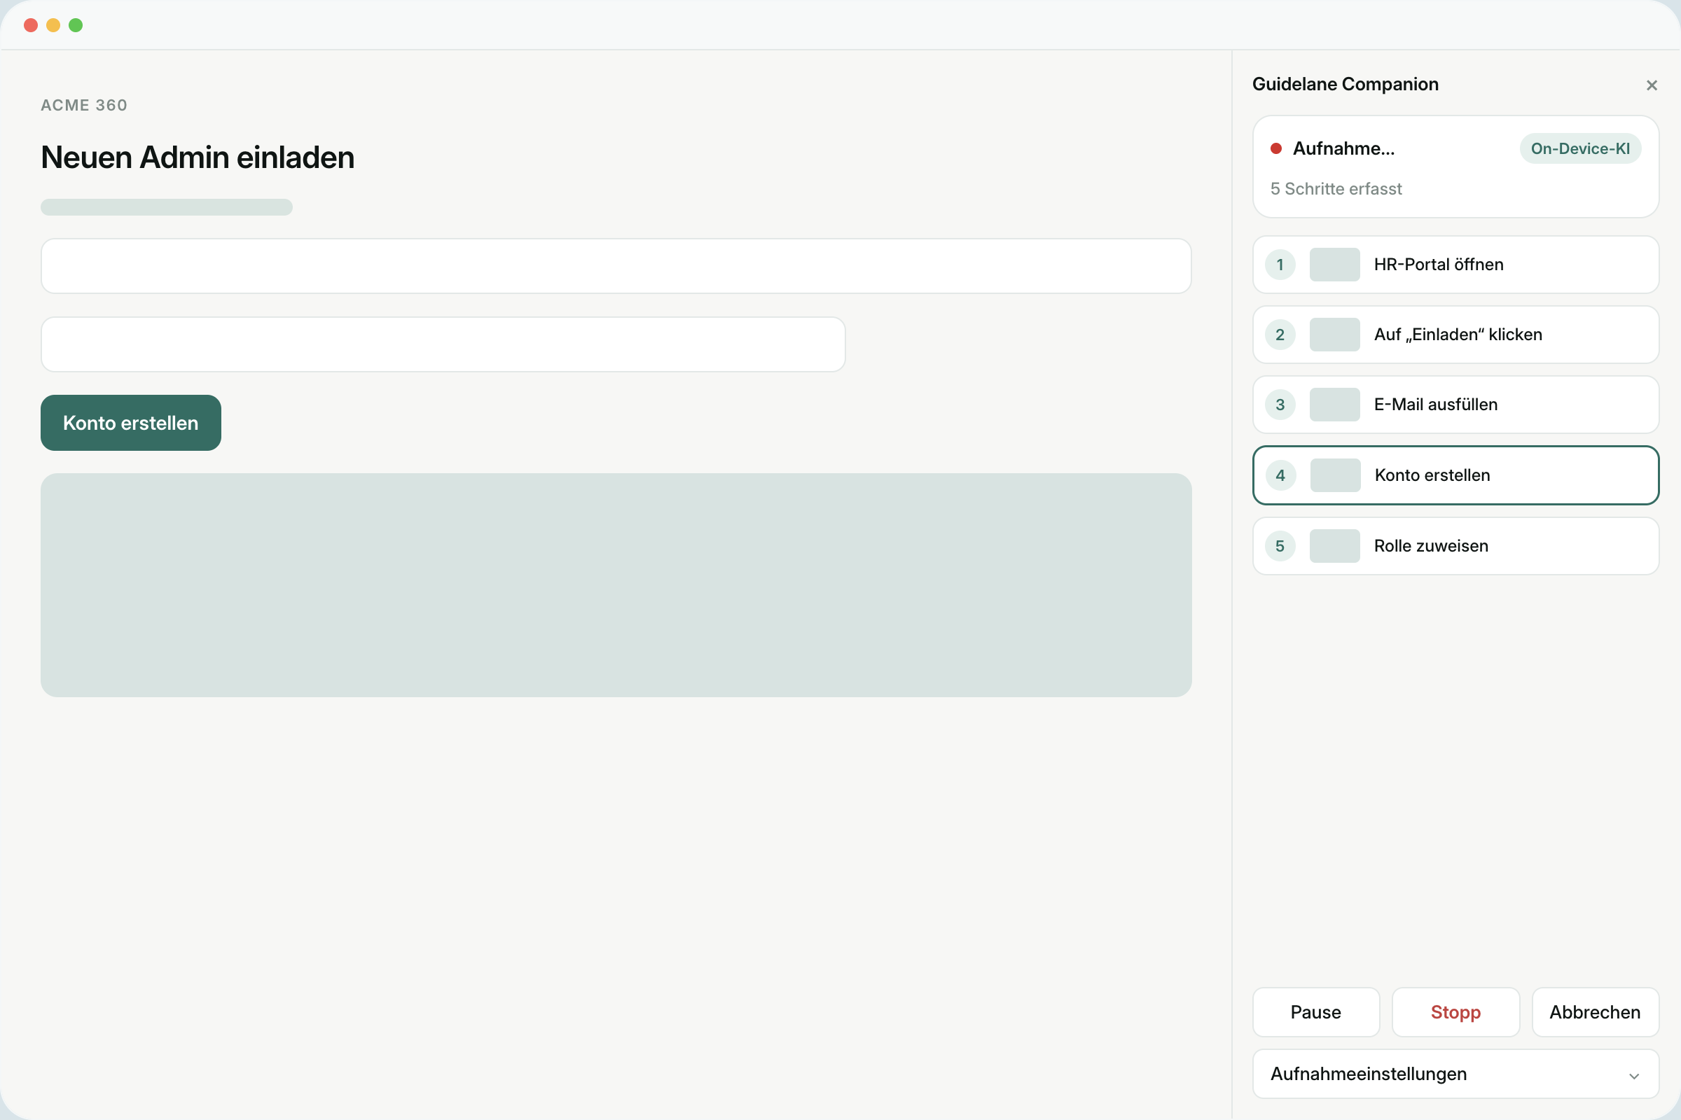Click the step number 3 badge
The height and width of the screenshot is (1120, 1681).
(1280, 405)
